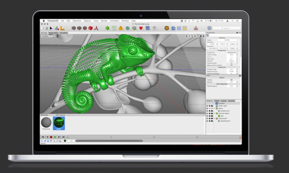Pick the orange L-shaped axis tool

(62, 28)
